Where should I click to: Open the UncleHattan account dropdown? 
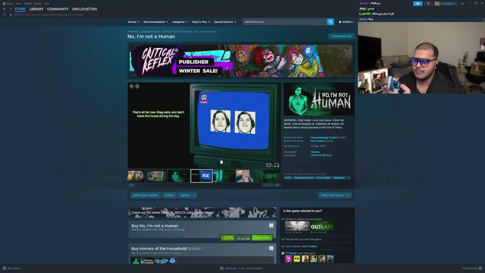(449, 3)
